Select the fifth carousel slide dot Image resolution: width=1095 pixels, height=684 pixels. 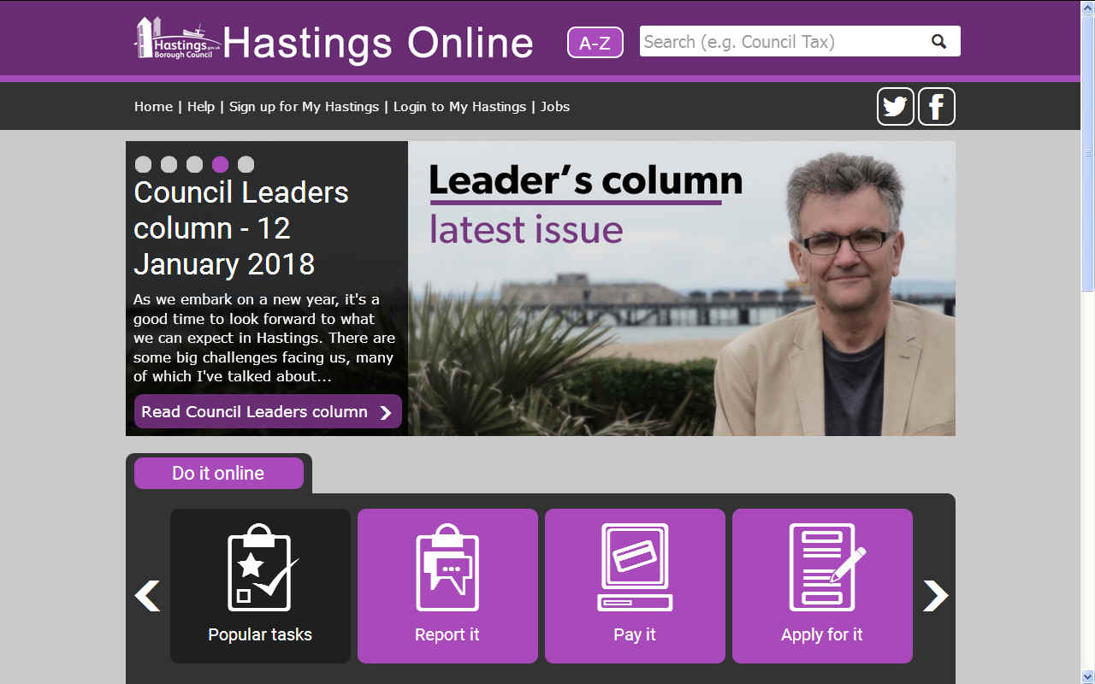tap(246, 164)
